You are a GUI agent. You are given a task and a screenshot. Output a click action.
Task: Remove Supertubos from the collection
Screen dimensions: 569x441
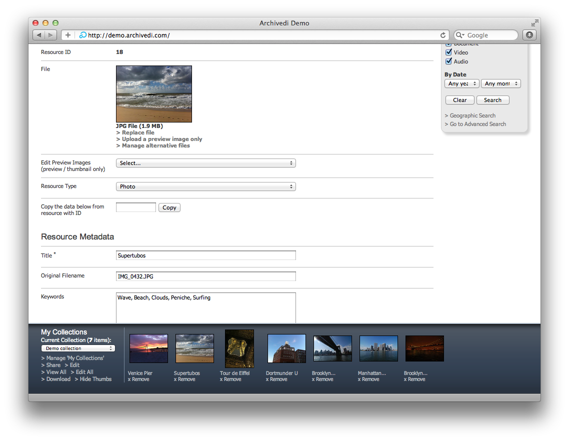tap(184, 379)
